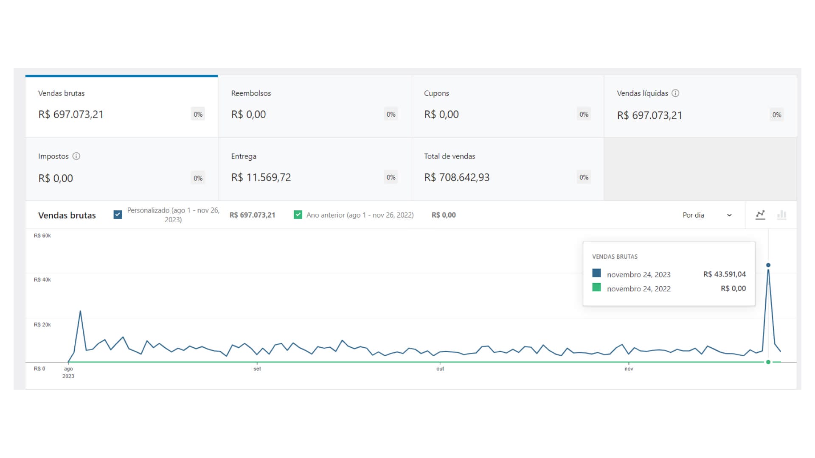
Task: Uncheck the Ano anterior checkbox
Action: coord(298,215)
